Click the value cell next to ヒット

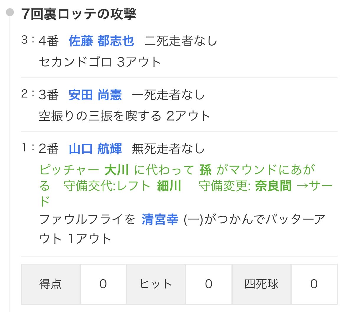(x=208, y=284)
